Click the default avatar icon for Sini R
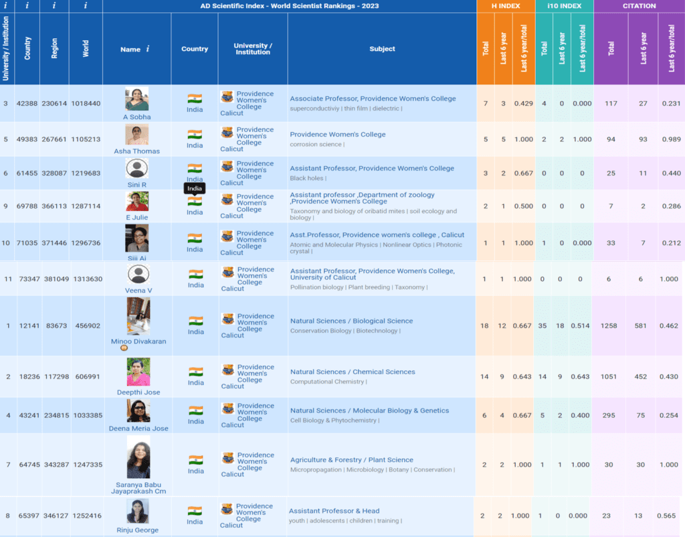The width and height of the screenshot is (685, 537). (x=137, y=168)
